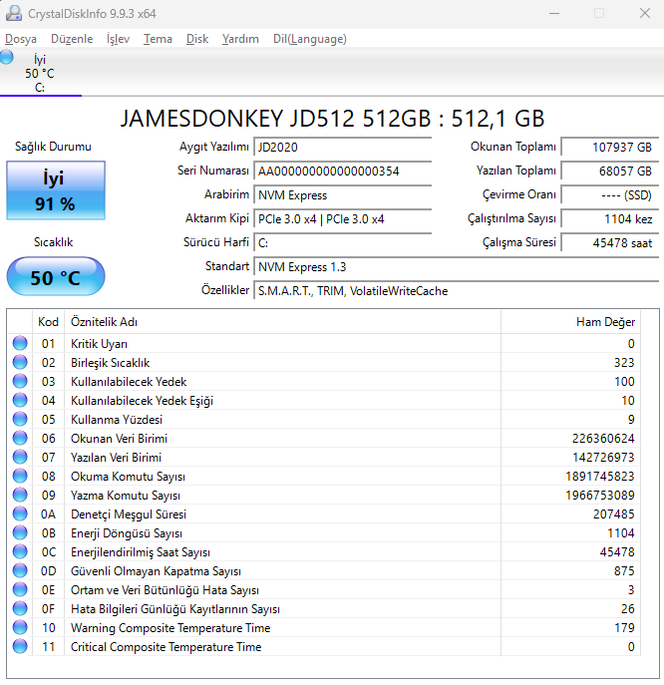Click raw value 1891745823
The width and height of the screenshot is (664, 685).
[600, 477]
